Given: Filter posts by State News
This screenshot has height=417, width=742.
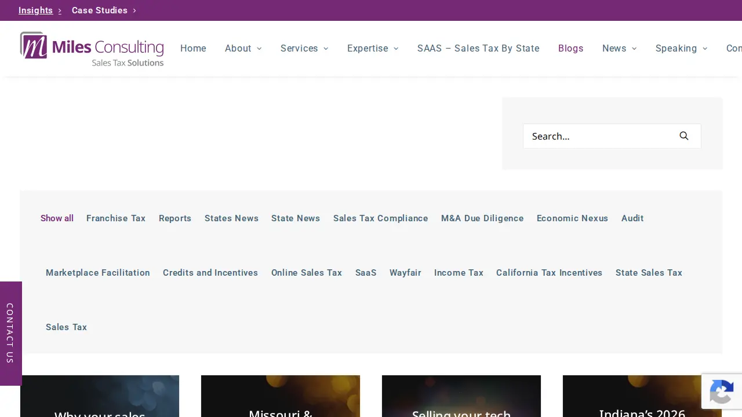Looking at the screenshot, I should [296, 218].
